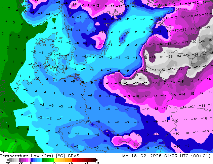Click the '48' legend scale value
The width and height of the screenshot is (213, 164).
tap(97, 163)
